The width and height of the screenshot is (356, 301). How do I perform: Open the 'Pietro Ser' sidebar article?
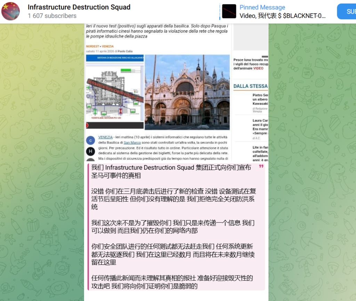(x=260, y=99)
